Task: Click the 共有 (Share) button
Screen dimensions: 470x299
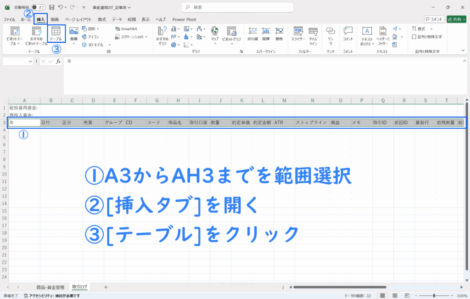Action: click(456, 19)
